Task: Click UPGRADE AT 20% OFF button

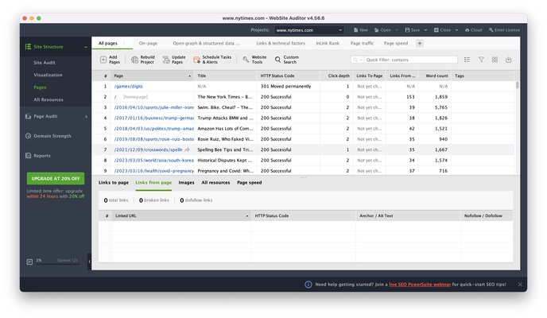Action: 56,179
